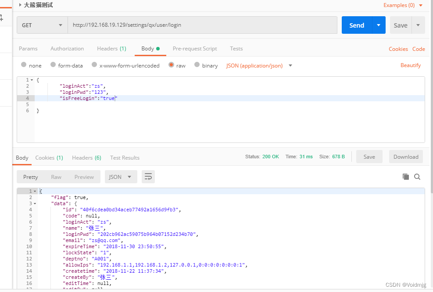The width and height of the screenshot is (433, 292).
Task: Select the response Body tab
Action: 22,157
